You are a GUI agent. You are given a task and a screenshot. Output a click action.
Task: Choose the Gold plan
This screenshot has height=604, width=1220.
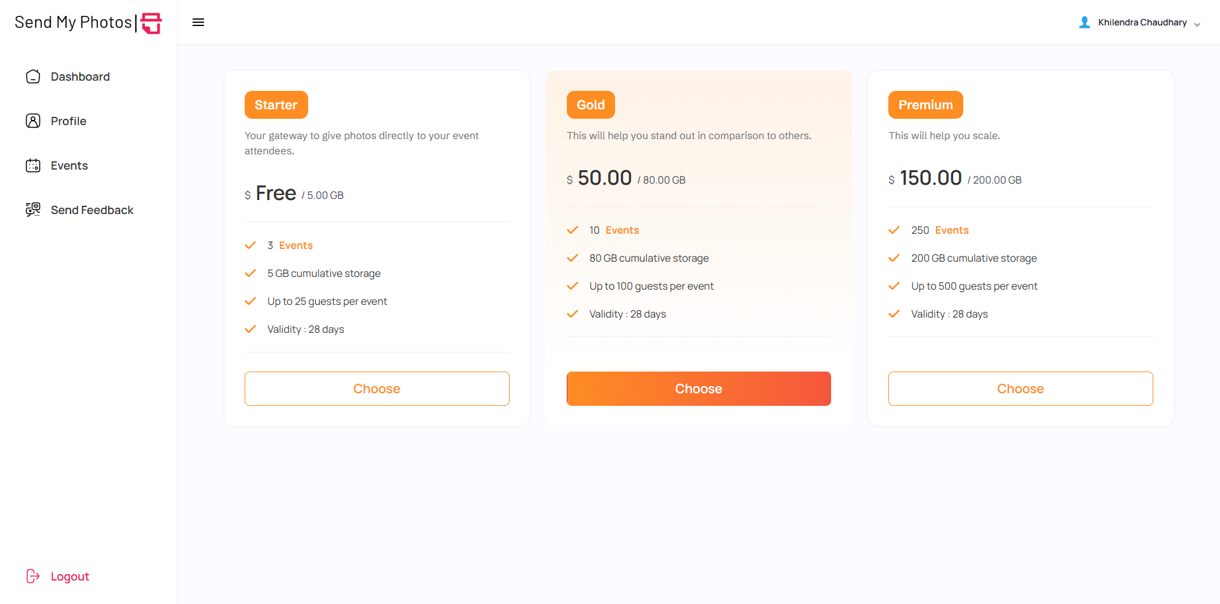click(698, 389)
